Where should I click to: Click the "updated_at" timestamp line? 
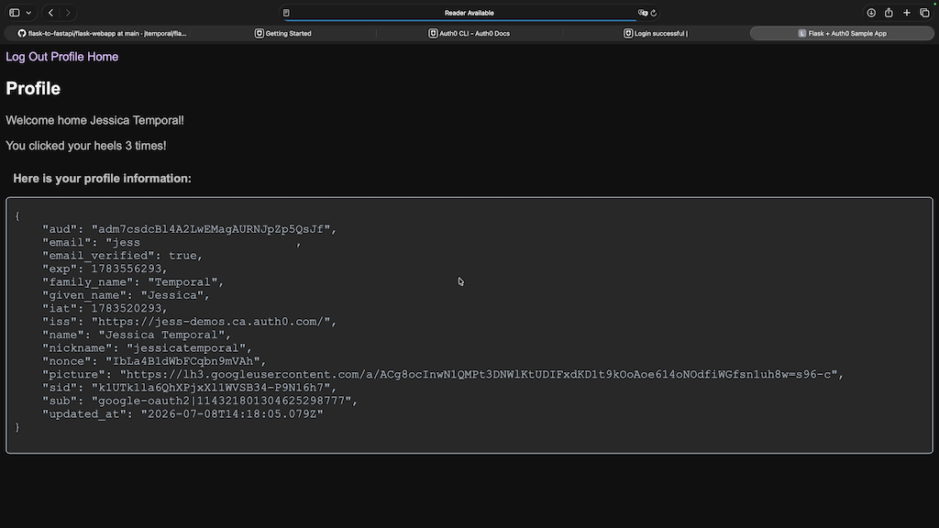[x=182, y=413]
